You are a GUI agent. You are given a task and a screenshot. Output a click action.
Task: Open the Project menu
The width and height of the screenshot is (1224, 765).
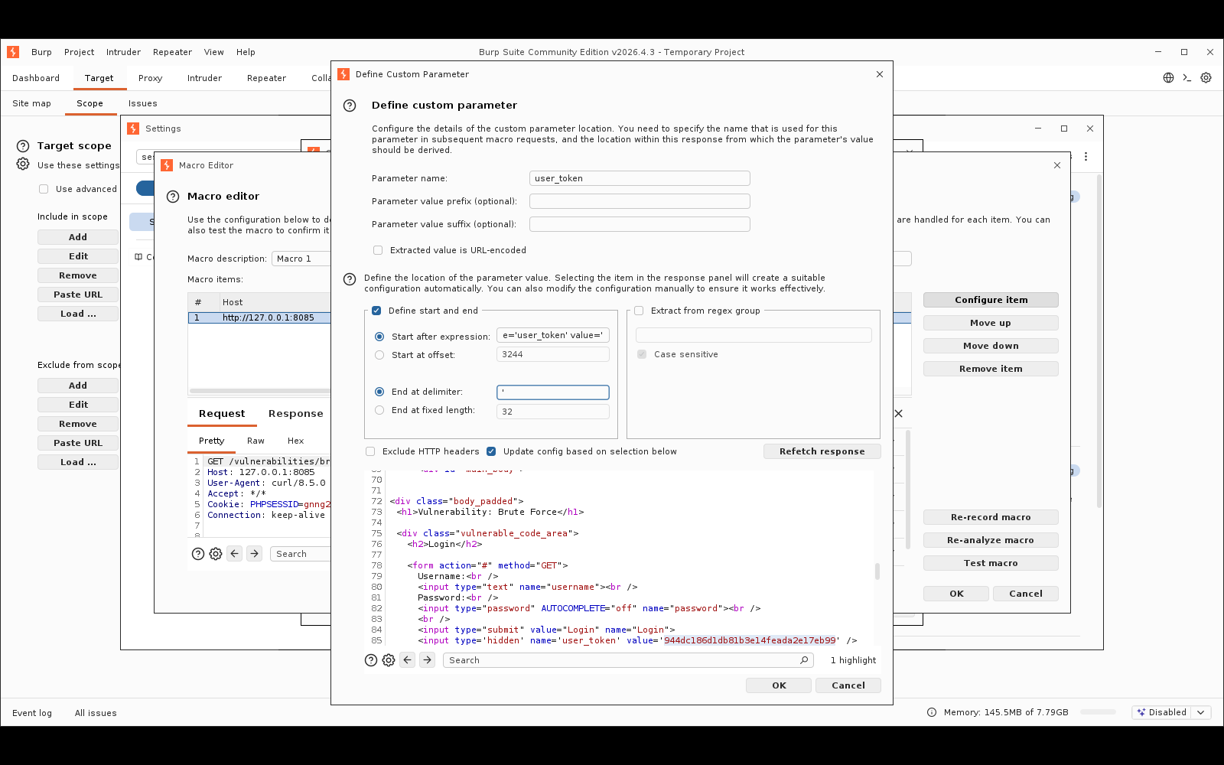pos(80,52)
